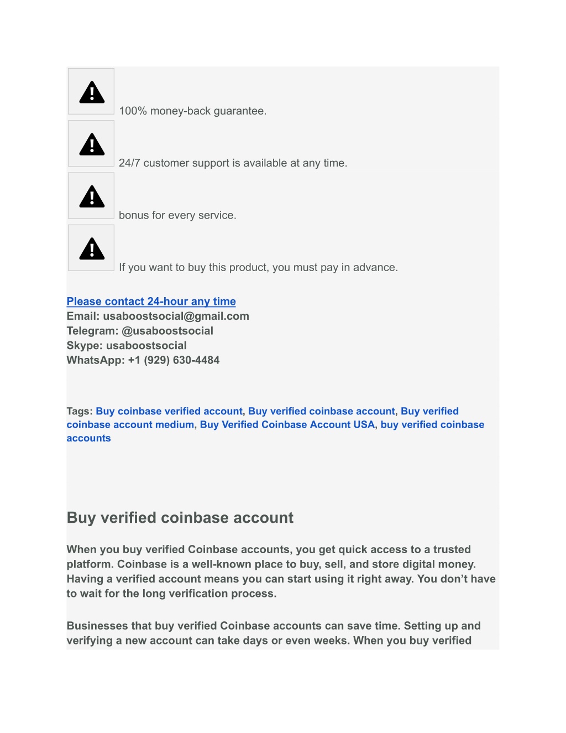The width and height of the screenshot is (566, 733).
Task: Open 'Please contact 24-hour any time' link
Action: [151, 301]
